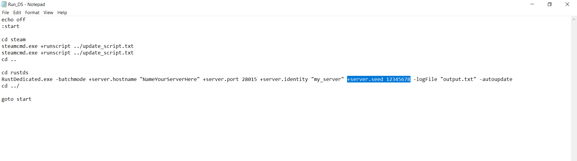Click the scrollbar up arrow
Viewport: 577px width, 161px height.
pos(574,19)
